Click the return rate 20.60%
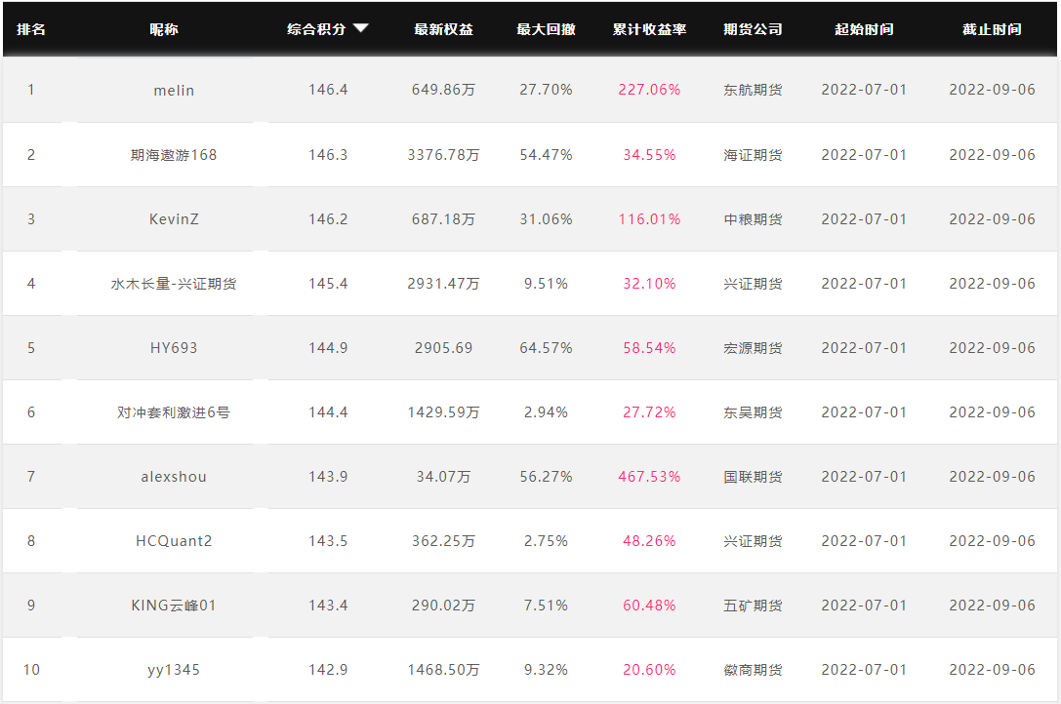Screen dimensions: 1061x704 649,669
